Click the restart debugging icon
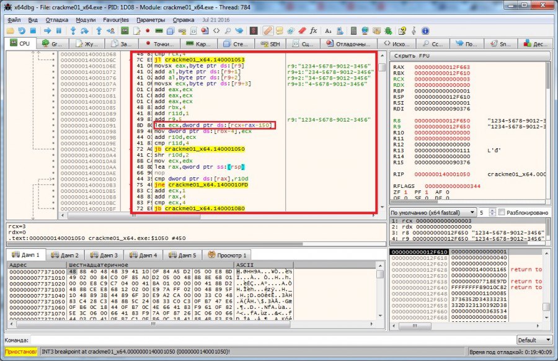 click(22, 30)
